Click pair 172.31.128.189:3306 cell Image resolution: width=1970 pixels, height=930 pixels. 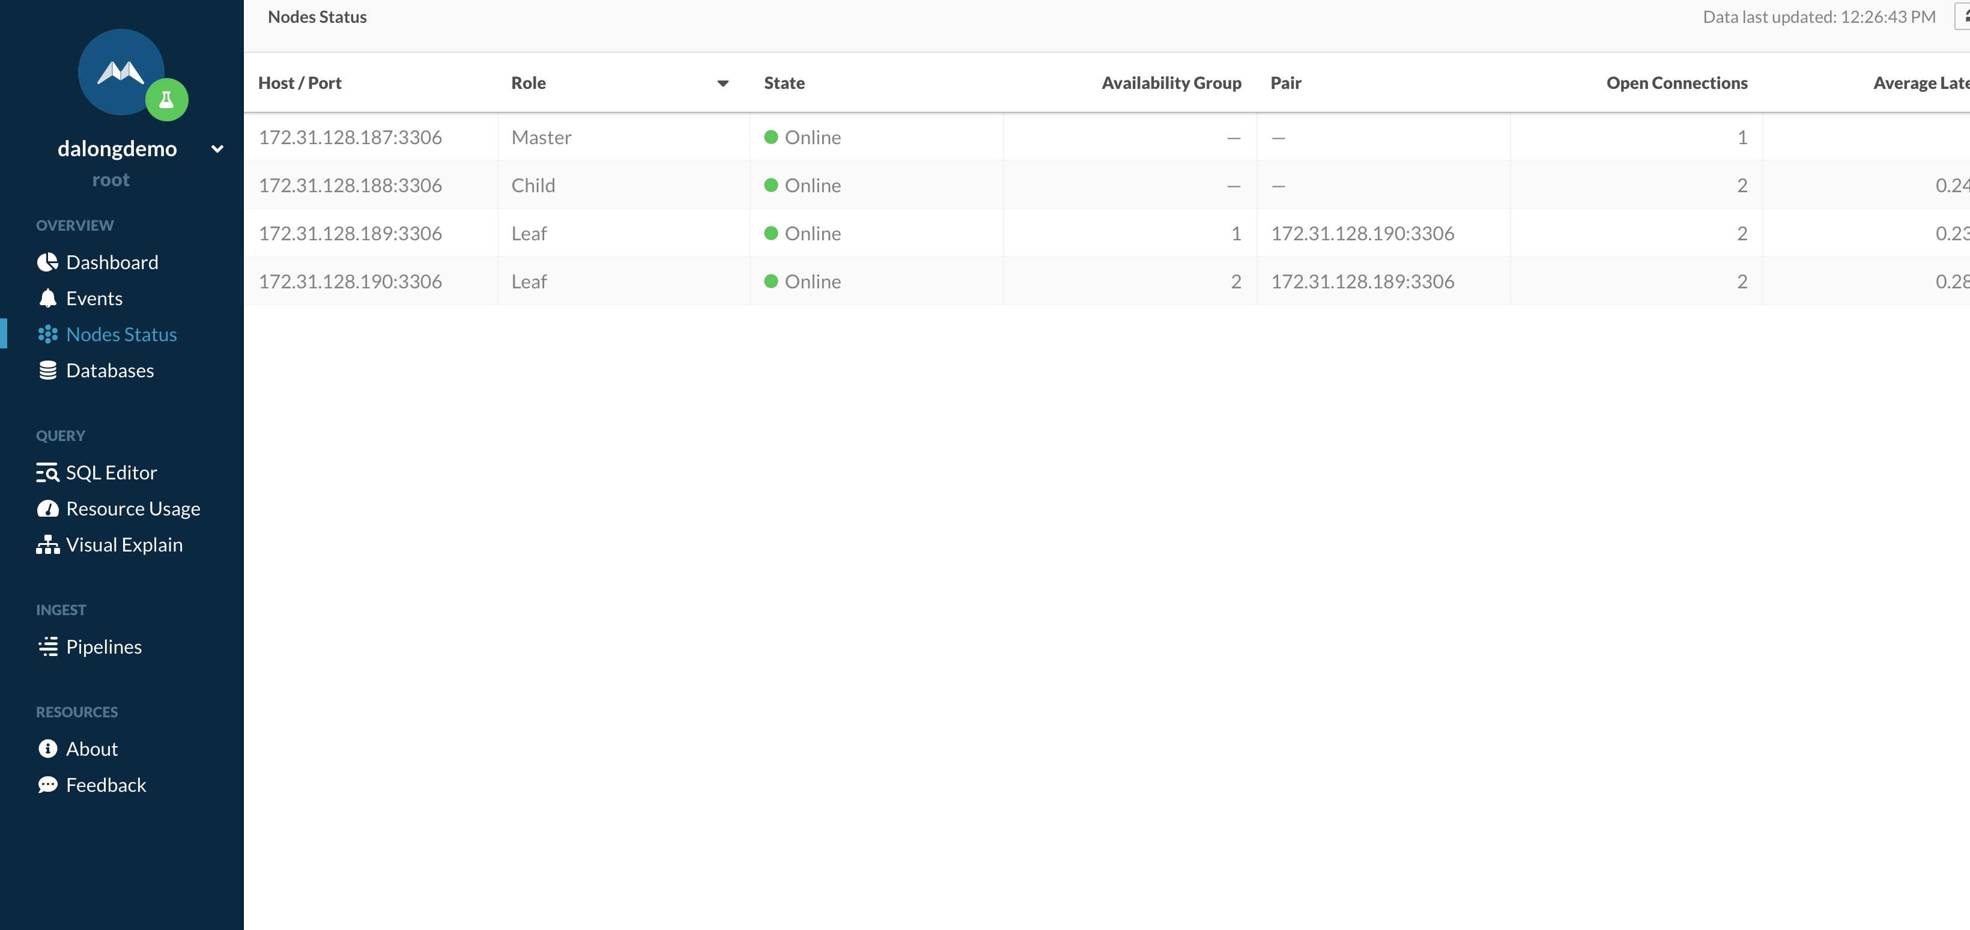coord(1362,281)
